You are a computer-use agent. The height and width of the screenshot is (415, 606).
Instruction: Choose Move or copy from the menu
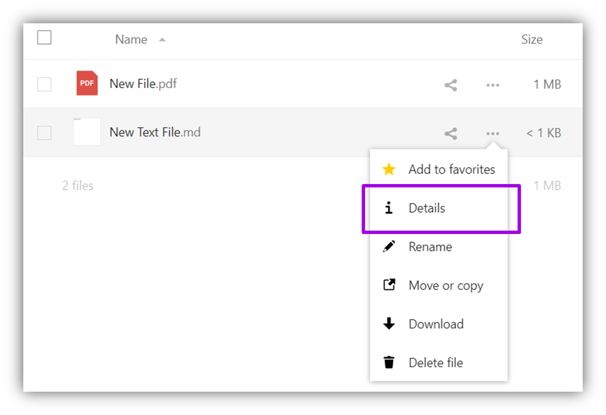pyautogui.click(x=445, y=285)
